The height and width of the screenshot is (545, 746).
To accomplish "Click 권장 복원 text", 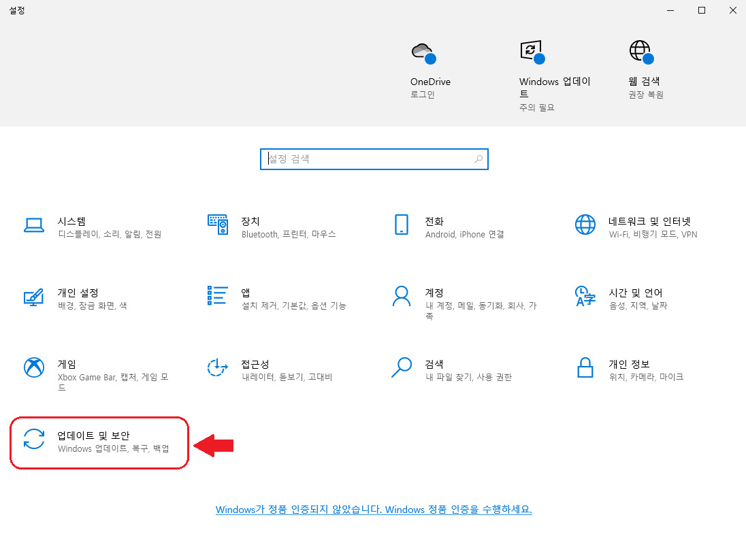I will pyautogui.click(x=646, y=95).
